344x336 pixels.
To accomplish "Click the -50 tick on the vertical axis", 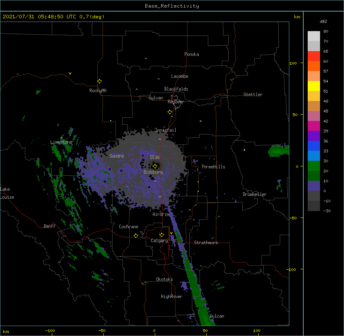I will coord(293,218).
